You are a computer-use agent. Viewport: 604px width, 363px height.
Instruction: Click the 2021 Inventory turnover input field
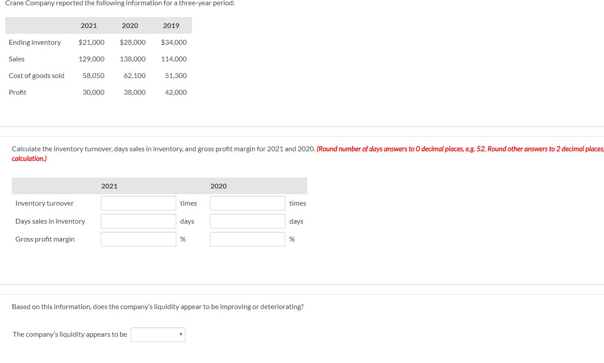[139, 203]
